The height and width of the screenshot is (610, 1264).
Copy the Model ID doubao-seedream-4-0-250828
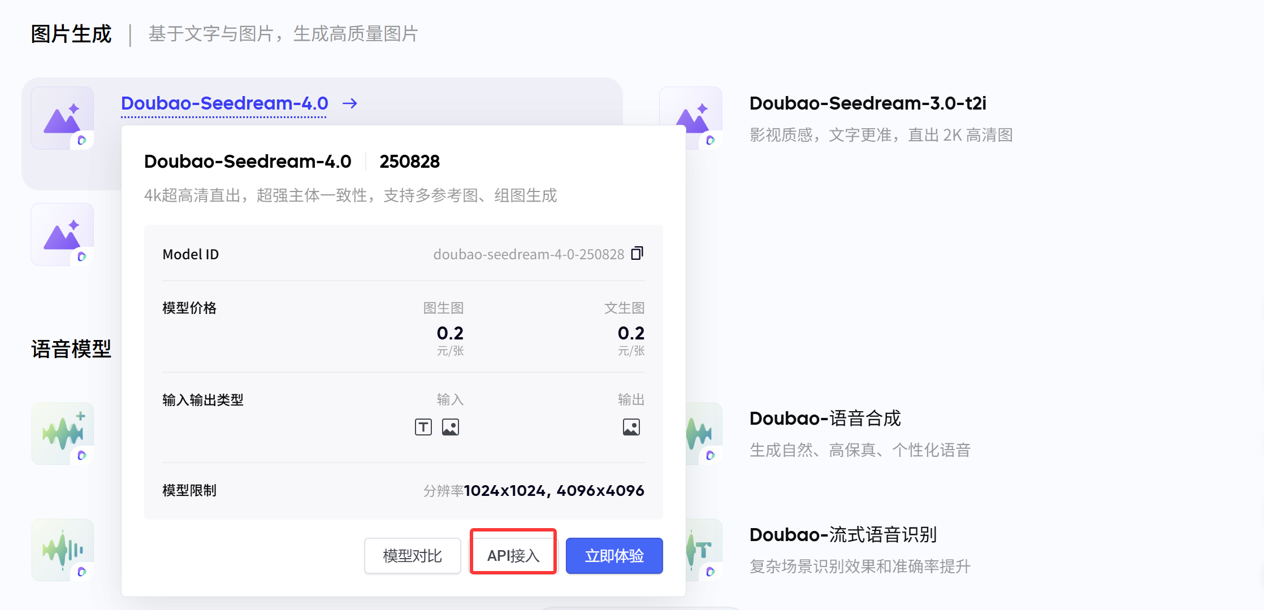pos(637,253)
